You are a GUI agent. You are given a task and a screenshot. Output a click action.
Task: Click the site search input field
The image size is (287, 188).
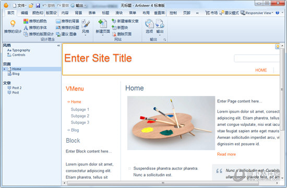coord(257,58)
